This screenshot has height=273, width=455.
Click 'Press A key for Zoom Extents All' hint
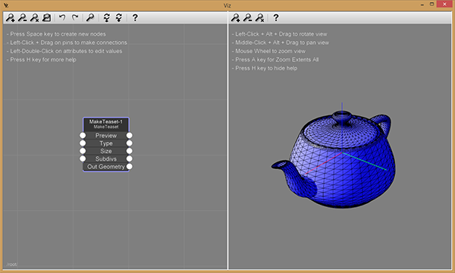[275, 59]
